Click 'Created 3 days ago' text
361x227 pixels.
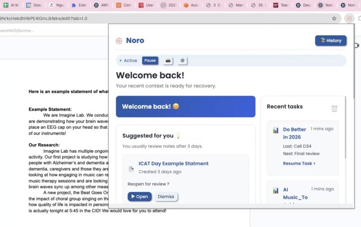160,172
